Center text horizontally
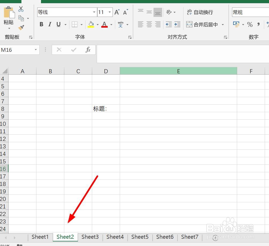The height and width of the screenshot is (246, 269). 149,24
